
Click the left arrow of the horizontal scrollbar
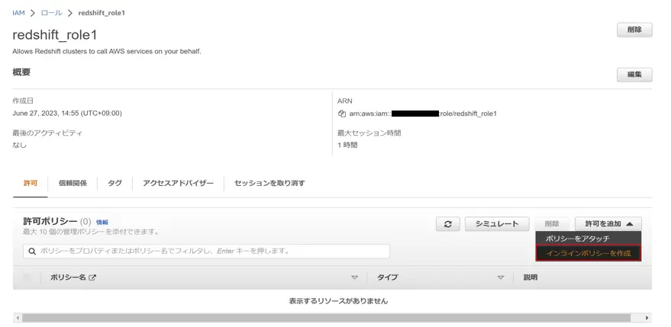[18, 318]
